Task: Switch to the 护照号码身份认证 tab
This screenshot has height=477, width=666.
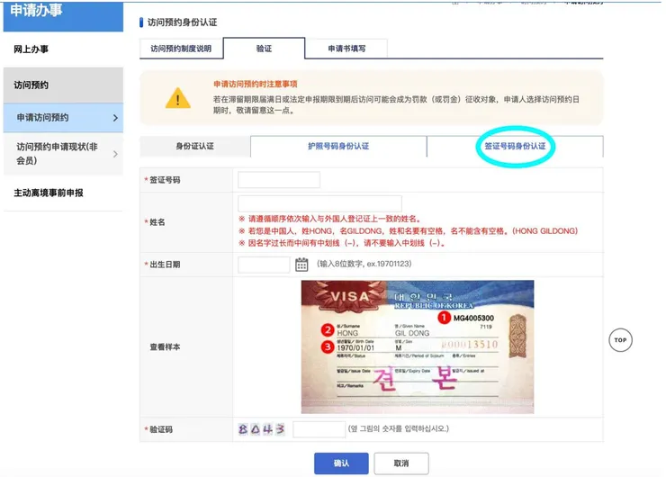Action: tap(338, 146)
